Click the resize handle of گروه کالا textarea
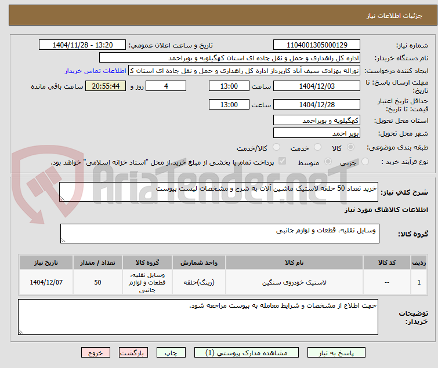The height and width of the screenshot is (368, 438). tap(63, 241)
